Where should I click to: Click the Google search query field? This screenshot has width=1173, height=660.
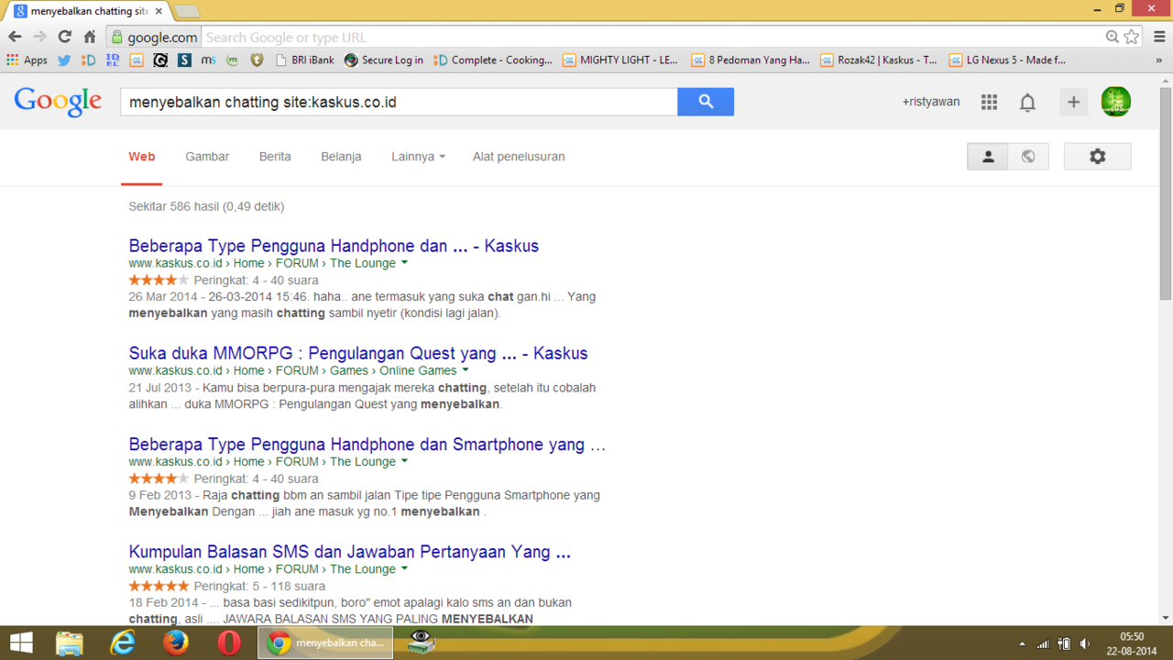point(399,102)
